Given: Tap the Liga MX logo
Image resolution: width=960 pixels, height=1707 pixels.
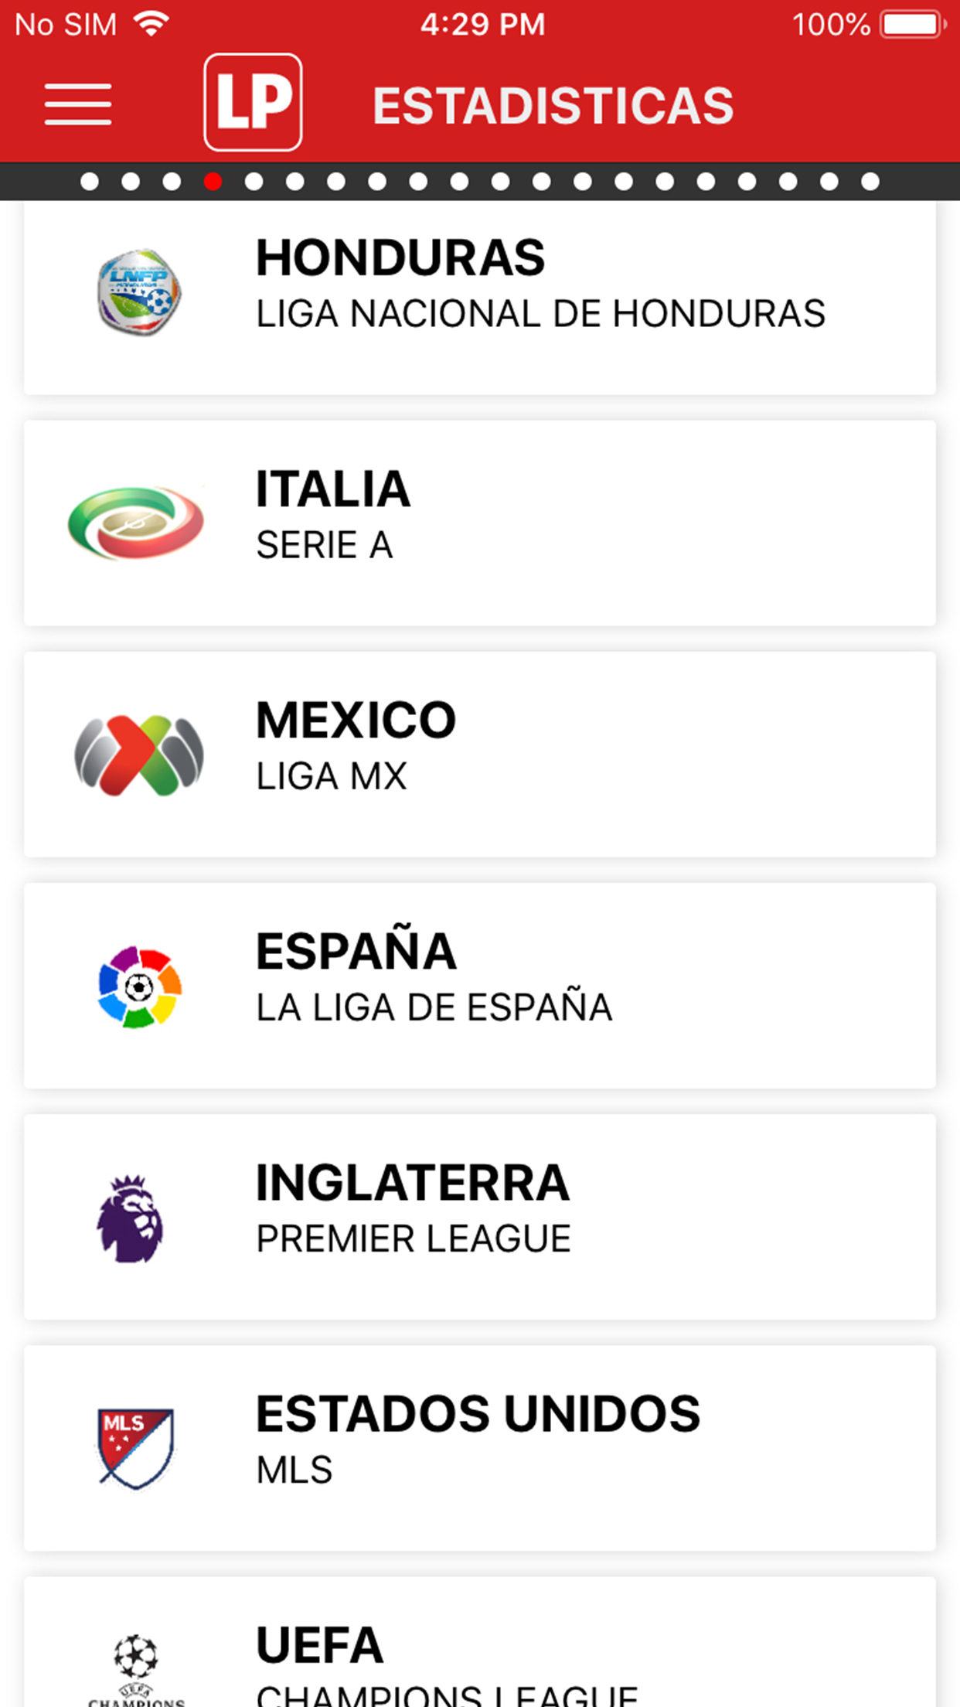Looking at the screenshot, I should (139, 755).
